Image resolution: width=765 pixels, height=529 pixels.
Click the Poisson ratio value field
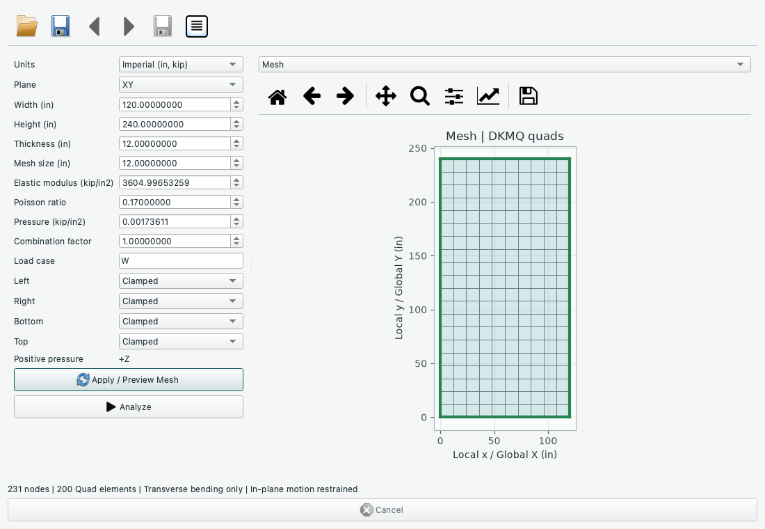(175, 203)
